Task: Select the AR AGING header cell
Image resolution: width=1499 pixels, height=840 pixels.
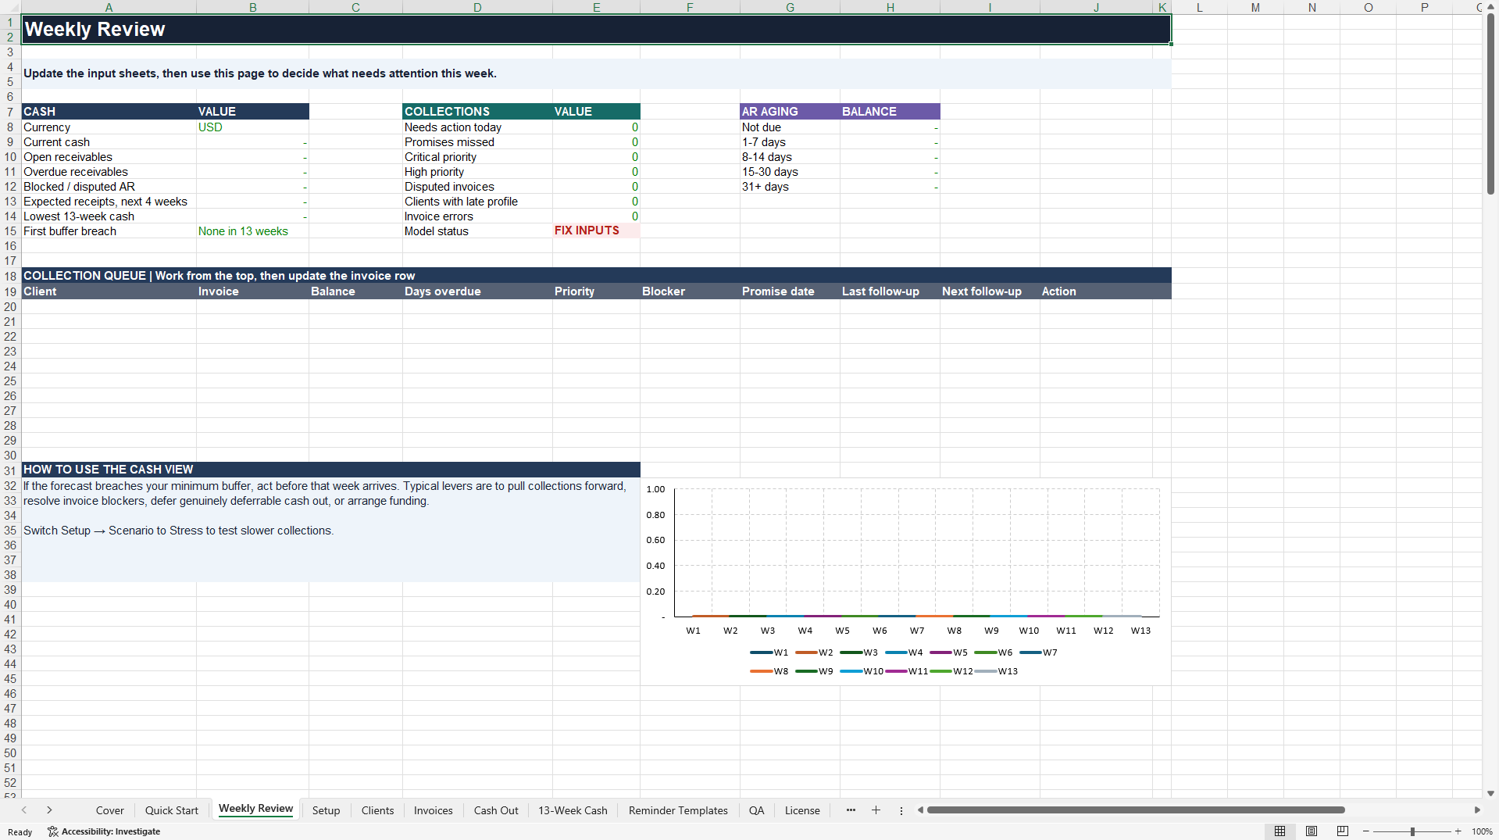Action: point(790,112)
